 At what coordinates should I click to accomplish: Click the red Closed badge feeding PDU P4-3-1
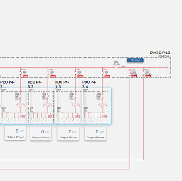click(25, 76)
